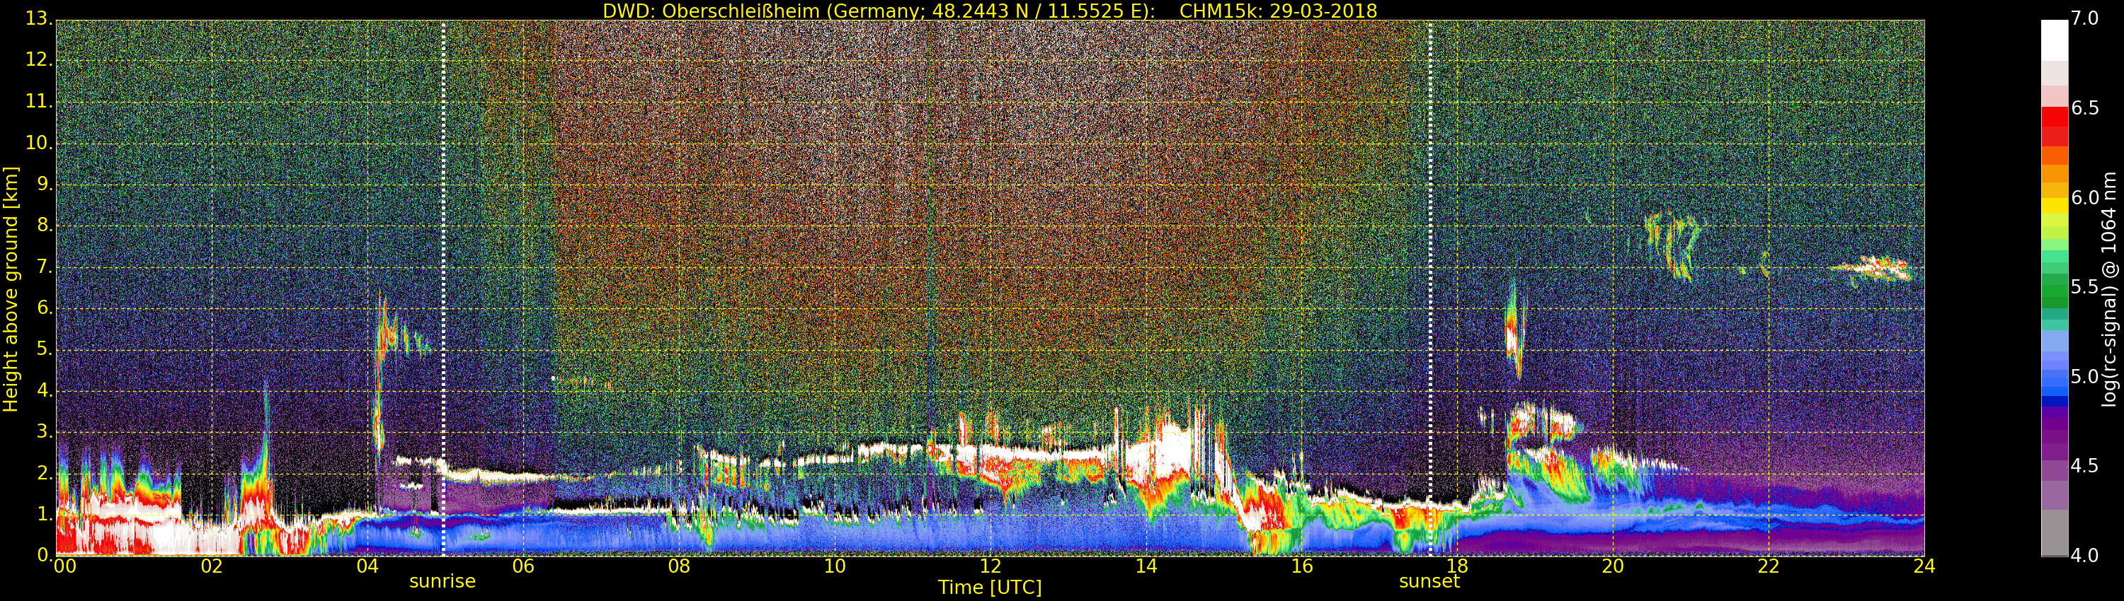Screen dimensions: 2124x601
Task: Click the colorbar '6.5' value label
Action: click(x=2084, y=109)
